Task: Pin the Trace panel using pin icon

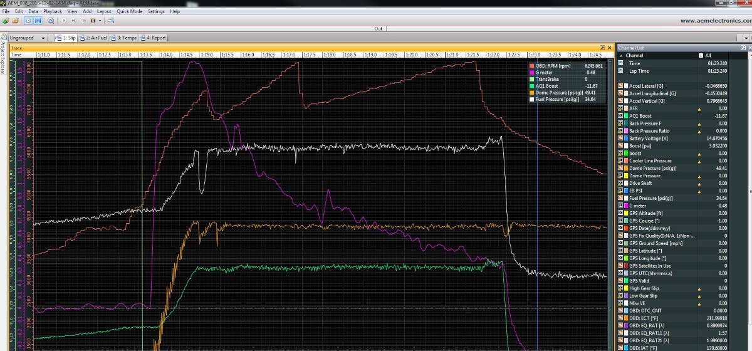Action: click(x=602, y=48)
